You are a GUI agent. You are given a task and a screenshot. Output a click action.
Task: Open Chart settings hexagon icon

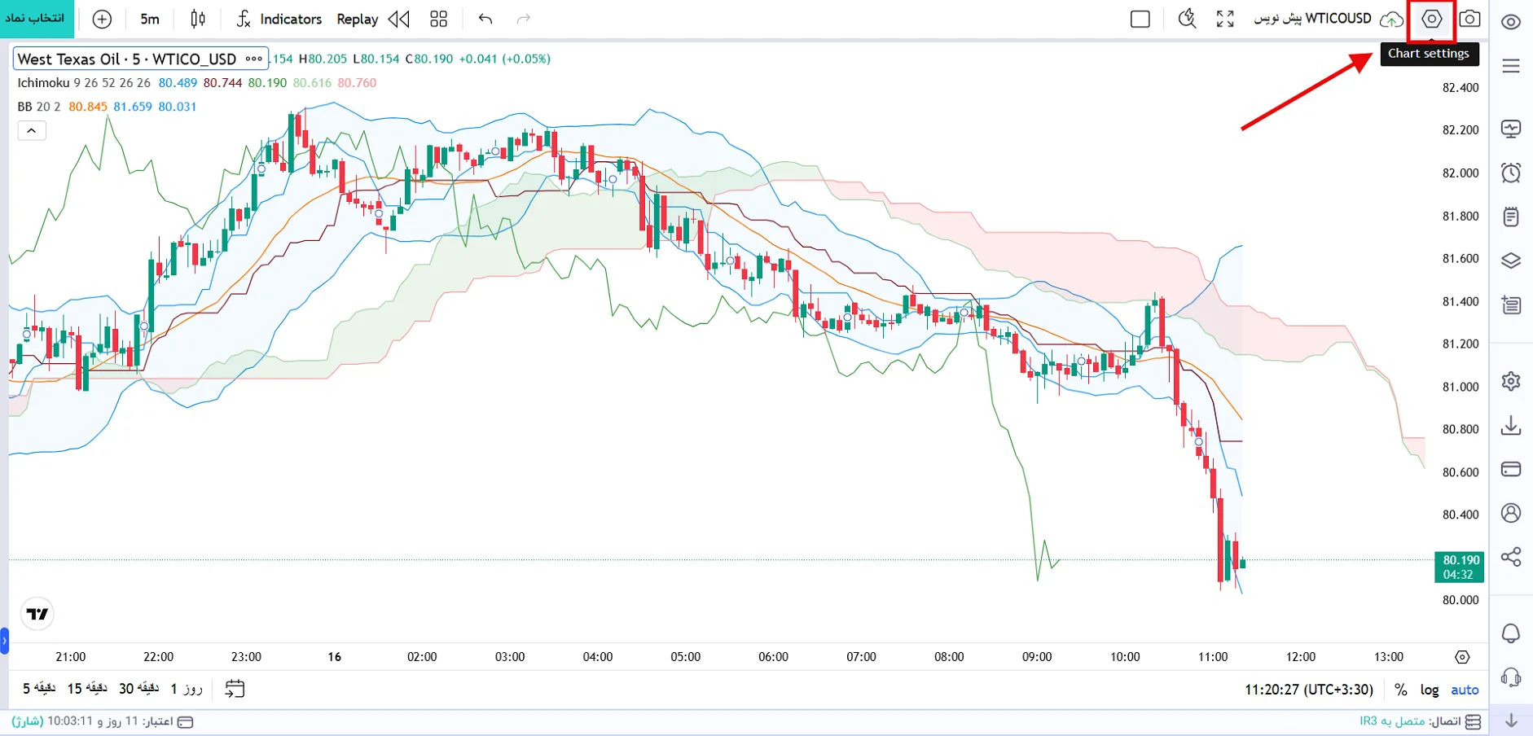tap(1431, 19)
